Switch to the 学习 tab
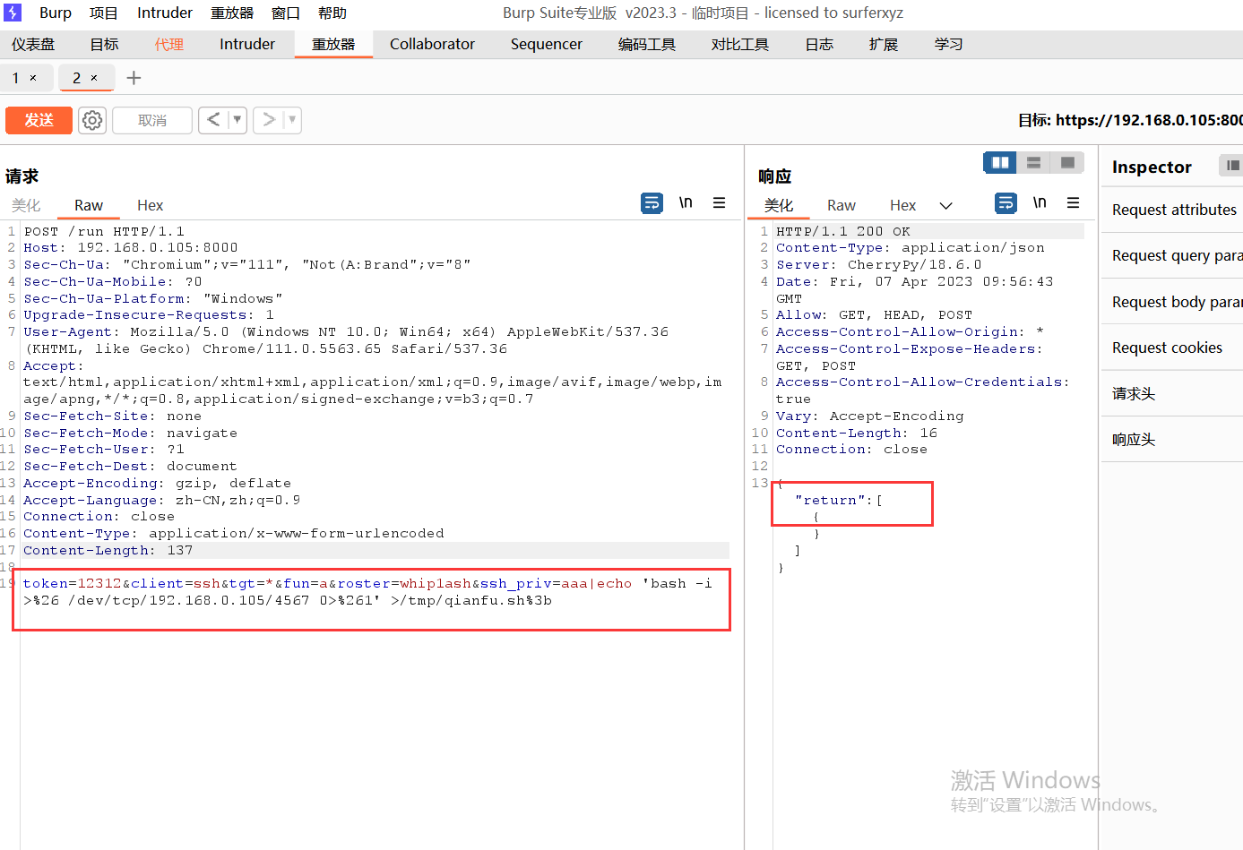 coord(949,44)
